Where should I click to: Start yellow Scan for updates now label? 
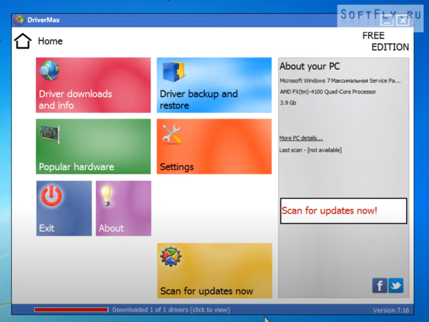(x=206, y=291)
